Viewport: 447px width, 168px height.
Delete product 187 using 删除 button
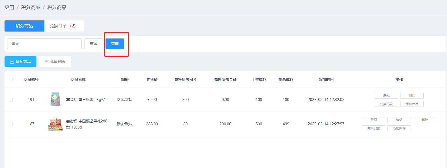point(424,120)
